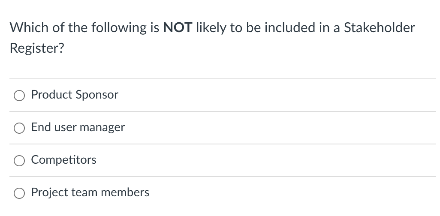
Task: Click the 'End user manager' answer text
Action: coord(78,127)
